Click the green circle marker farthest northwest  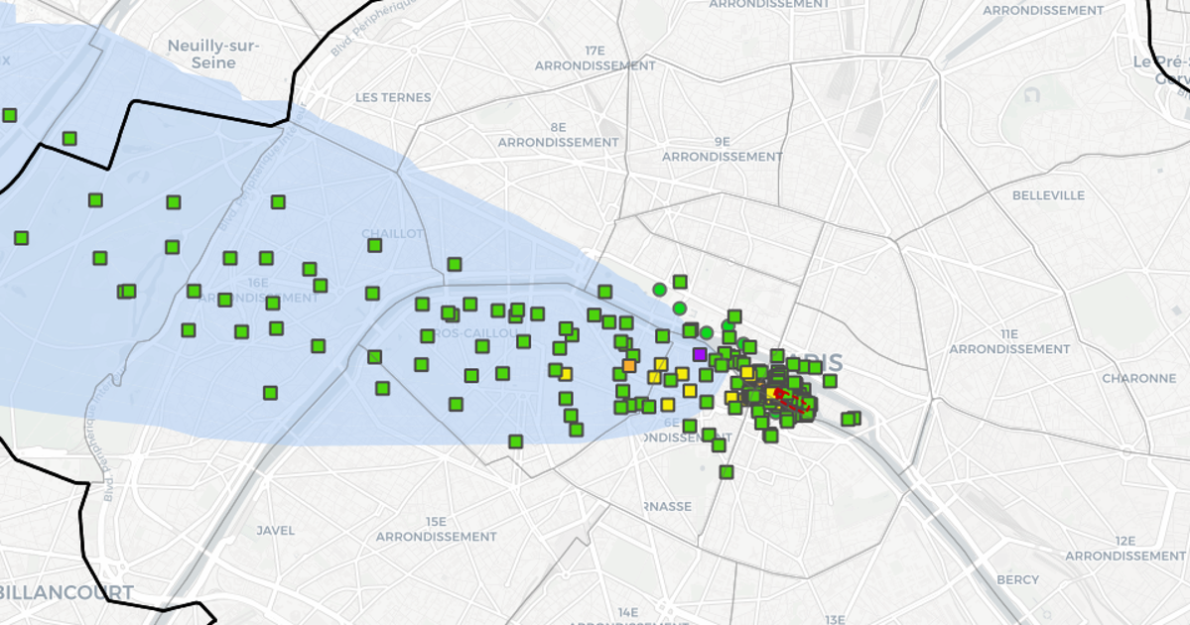click(659, 290)
